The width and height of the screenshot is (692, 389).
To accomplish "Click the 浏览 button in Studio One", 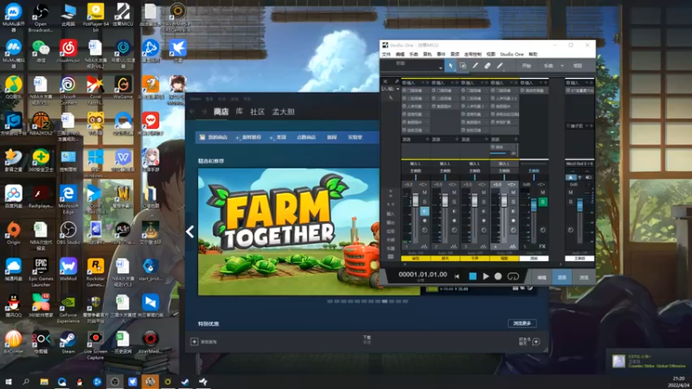I will (x=584, y=277).
